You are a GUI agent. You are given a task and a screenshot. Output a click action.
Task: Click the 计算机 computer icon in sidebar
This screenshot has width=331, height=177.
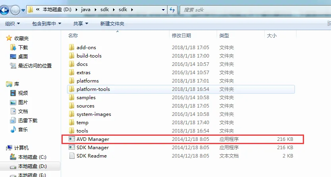9,148
